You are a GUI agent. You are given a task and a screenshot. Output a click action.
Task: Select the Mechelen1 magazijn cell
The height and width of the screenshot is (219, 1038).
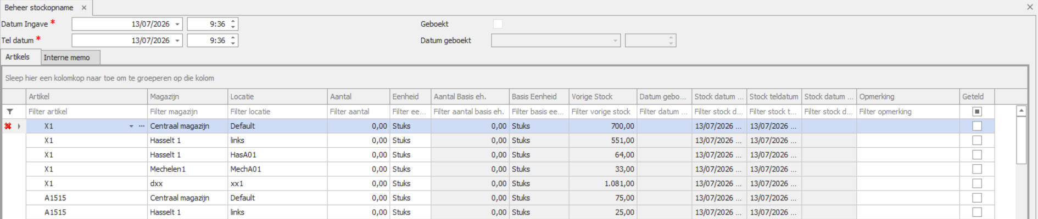(188, 169)
